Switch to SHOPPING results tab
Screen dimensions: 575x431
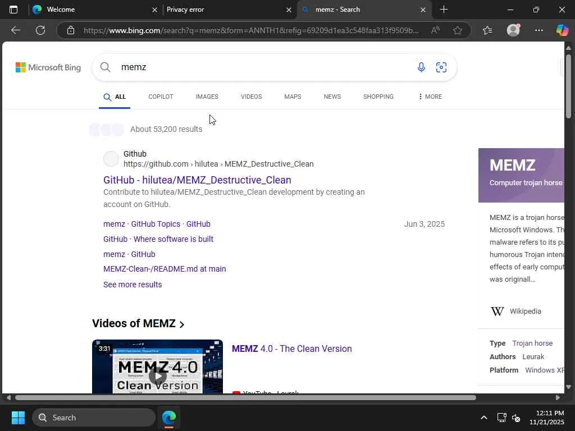378,97
